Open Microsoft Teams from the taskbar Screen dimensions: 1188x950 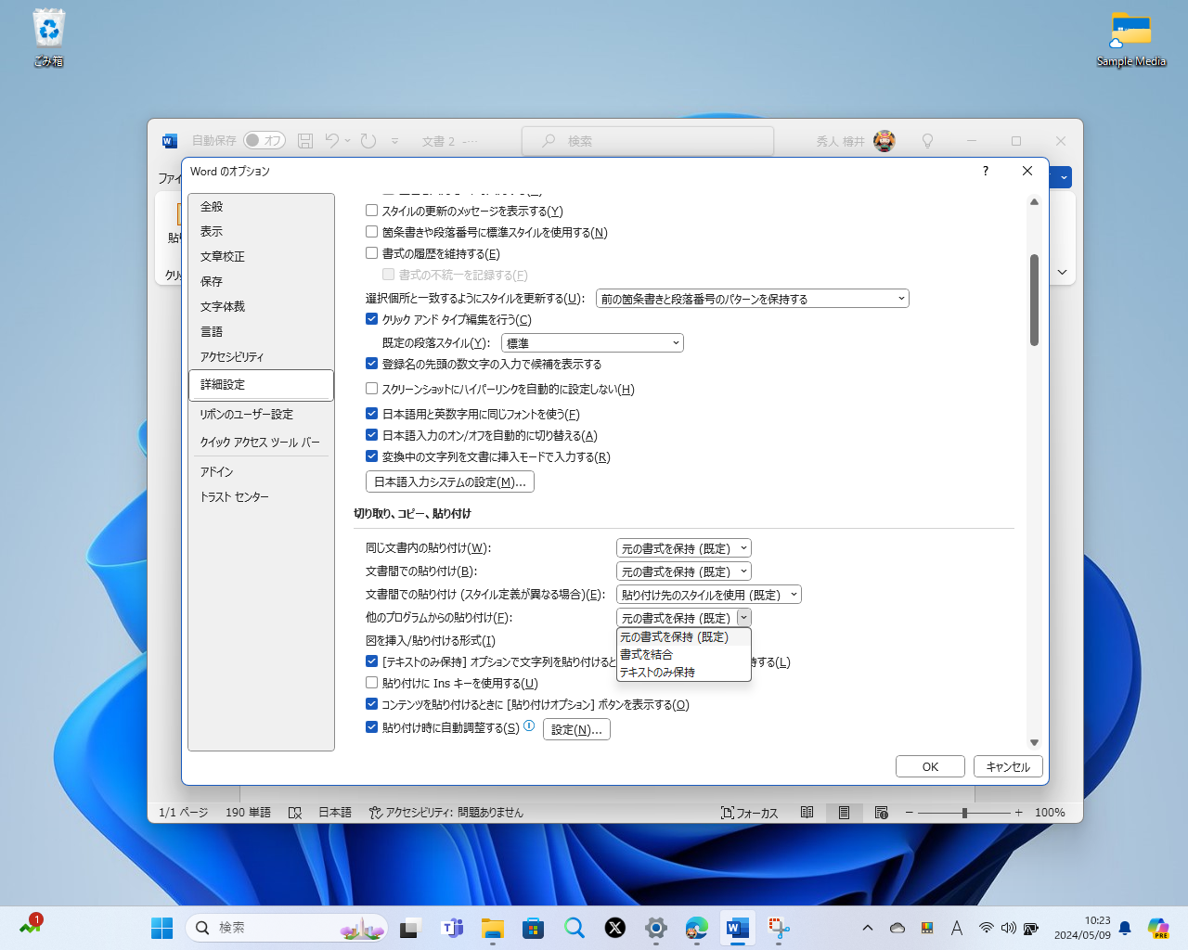452,928
